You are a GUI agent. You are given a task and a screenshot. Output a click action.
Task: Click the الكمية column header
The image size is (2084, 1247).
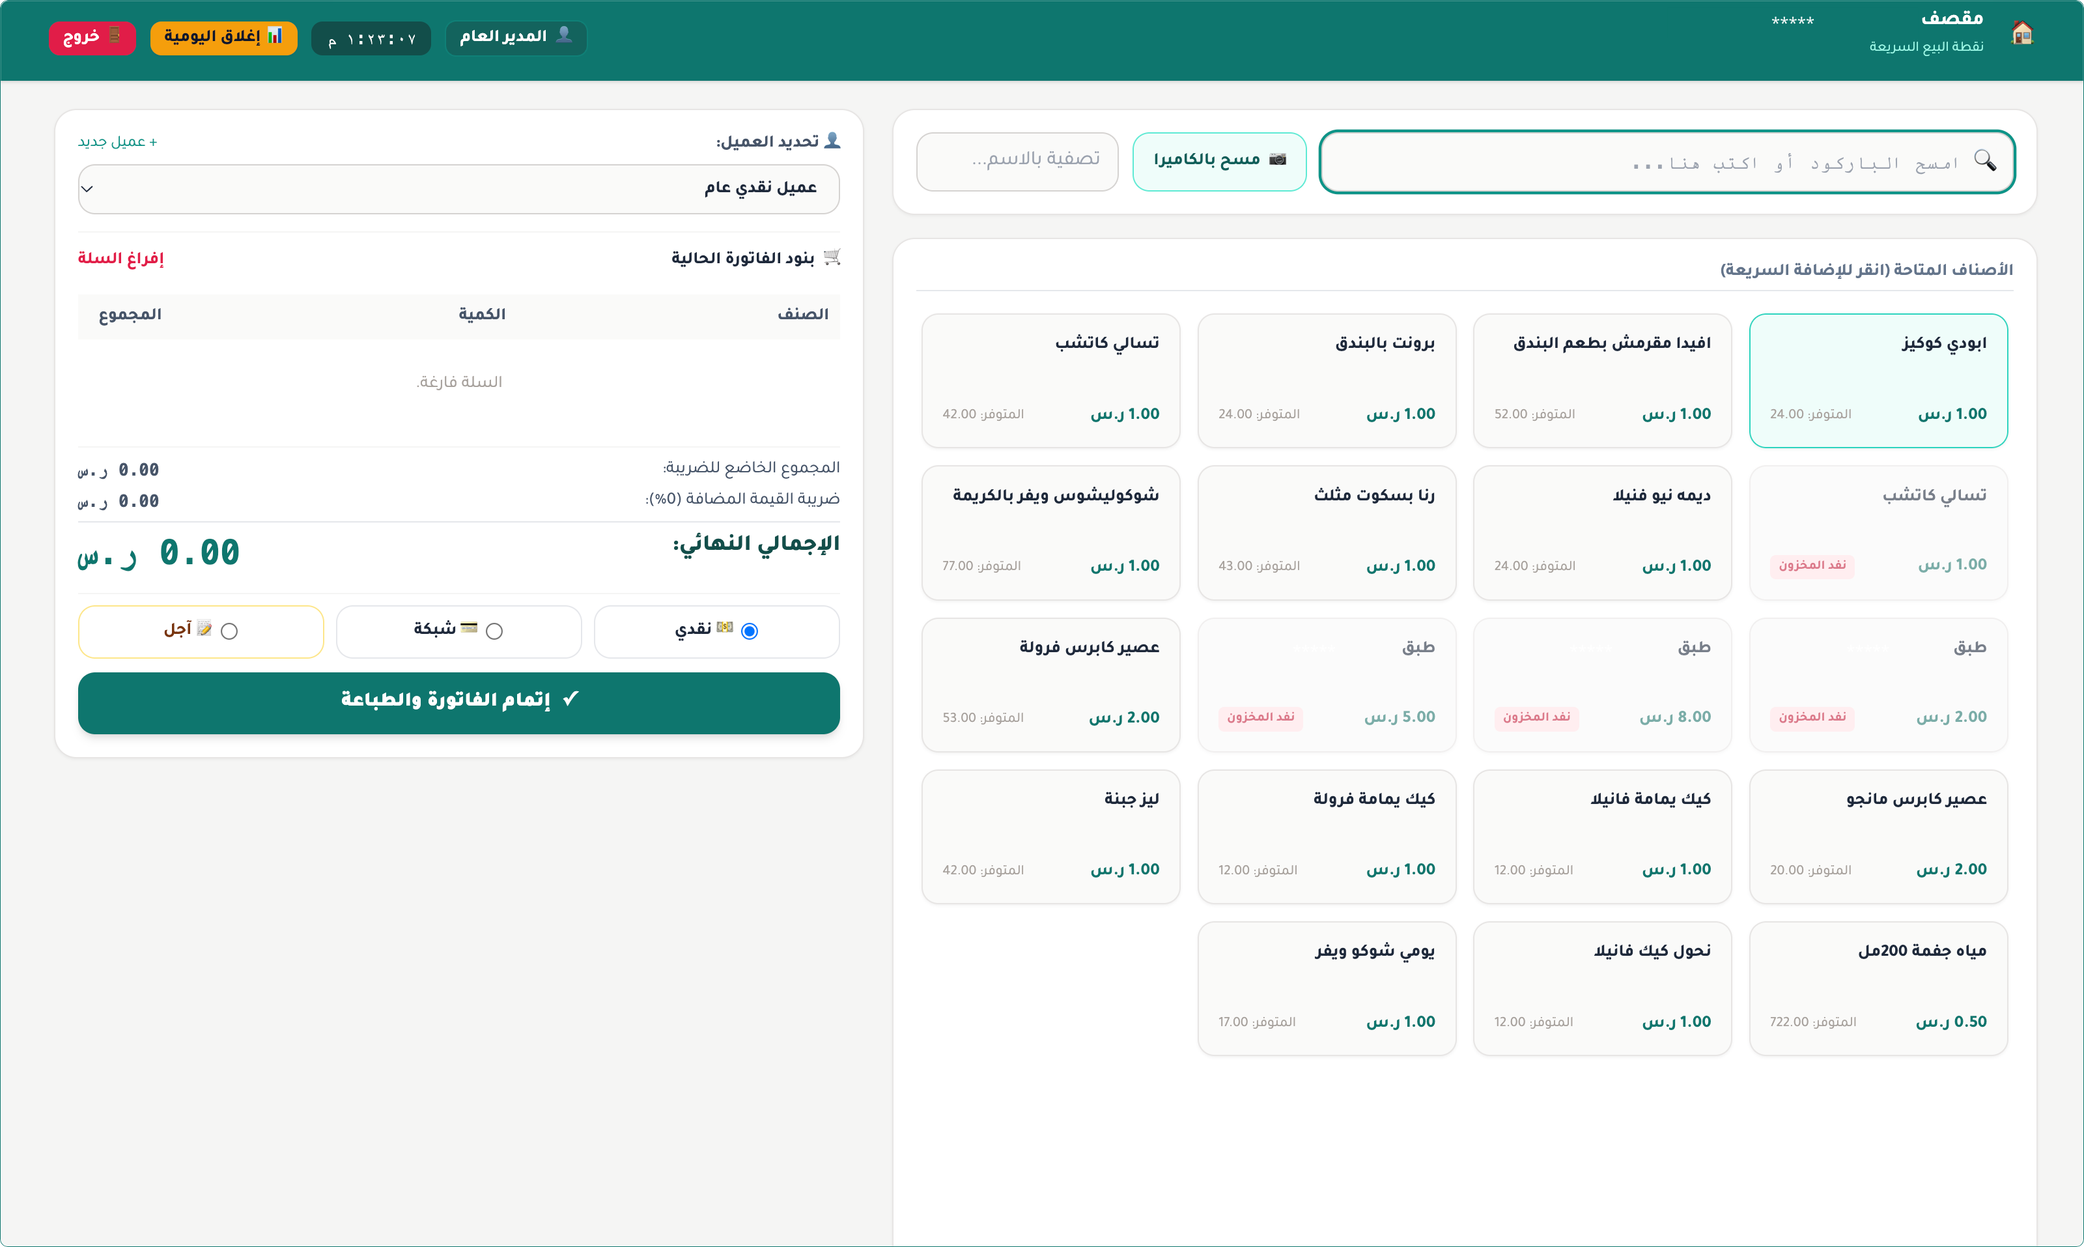click(x=482, y=314)
